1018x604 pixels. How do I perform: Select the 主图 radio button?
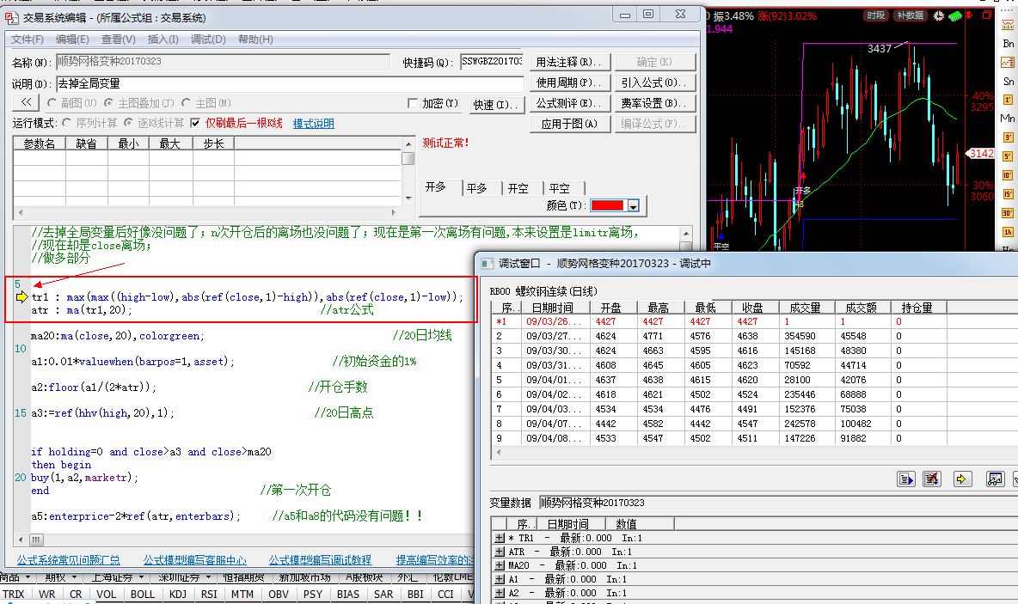pyautogui.click(x=187, y=102)
